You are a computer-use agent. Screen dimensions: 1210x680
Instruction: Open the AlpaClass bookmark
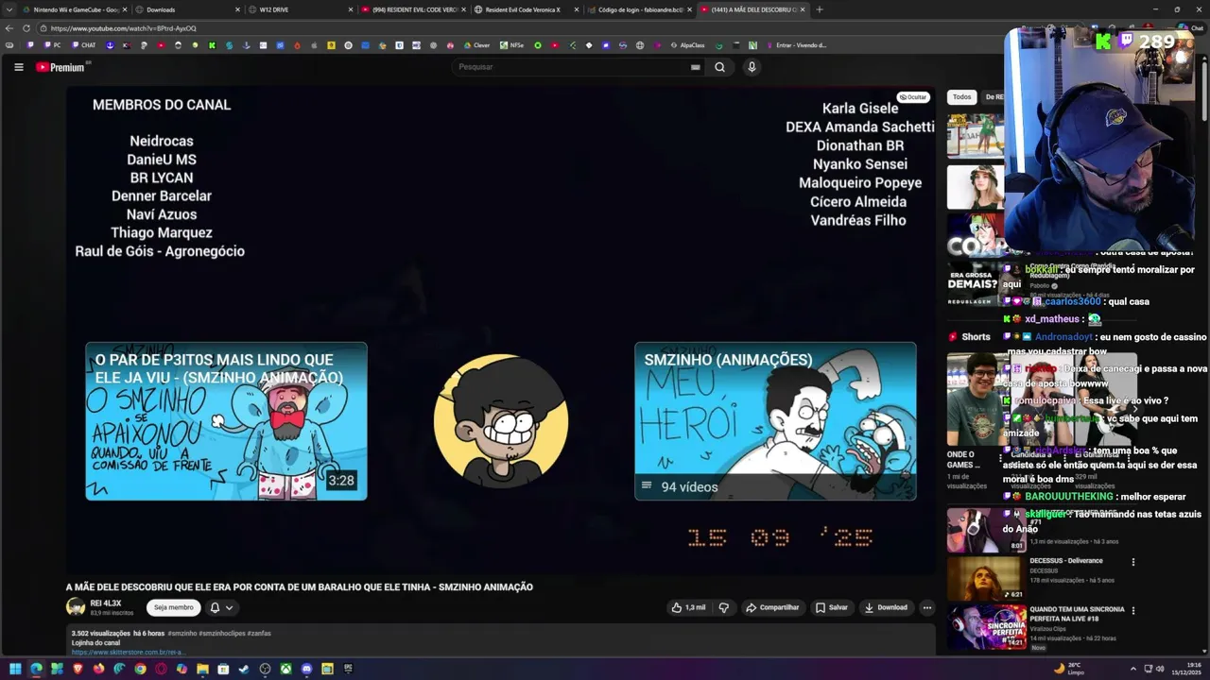(x=687, y=45)
